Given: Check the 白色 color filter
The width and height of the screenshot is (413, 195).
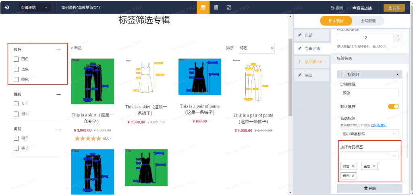Looking at the screenshot, I should (16, 59).
